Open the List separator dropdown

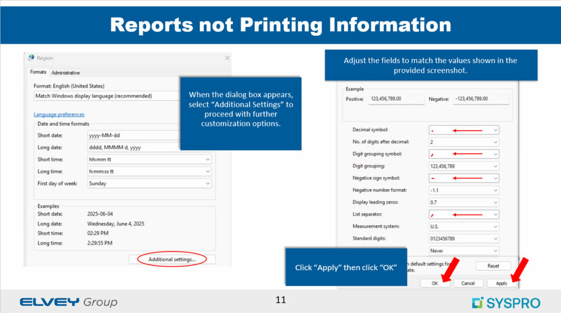pyautogui.click(x=463, y=215)
